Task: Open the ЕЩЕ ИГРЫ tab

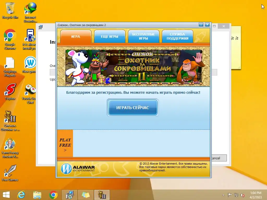Action: [110, 36]
